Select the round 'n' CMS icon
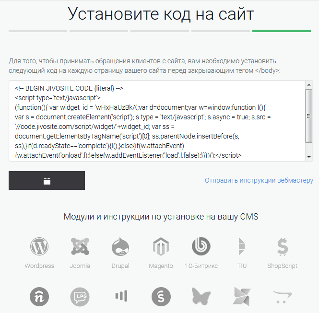 39,297
